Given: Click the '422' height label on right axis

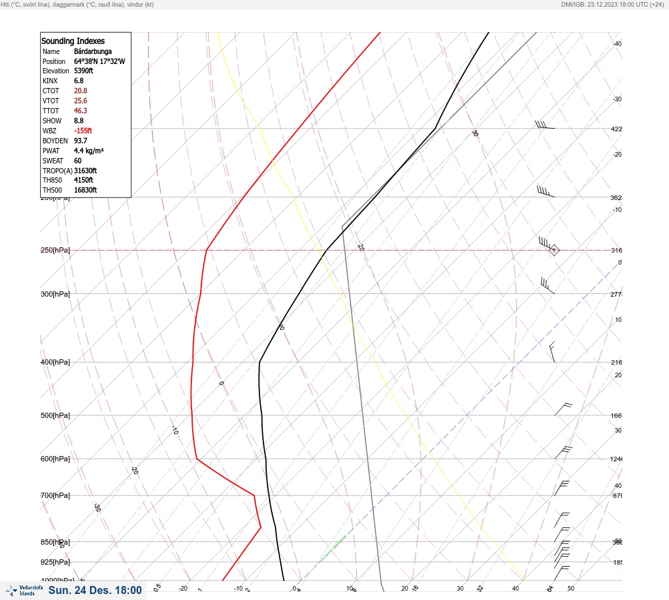Looking at the screenshot, I should [x=616, y=129].
